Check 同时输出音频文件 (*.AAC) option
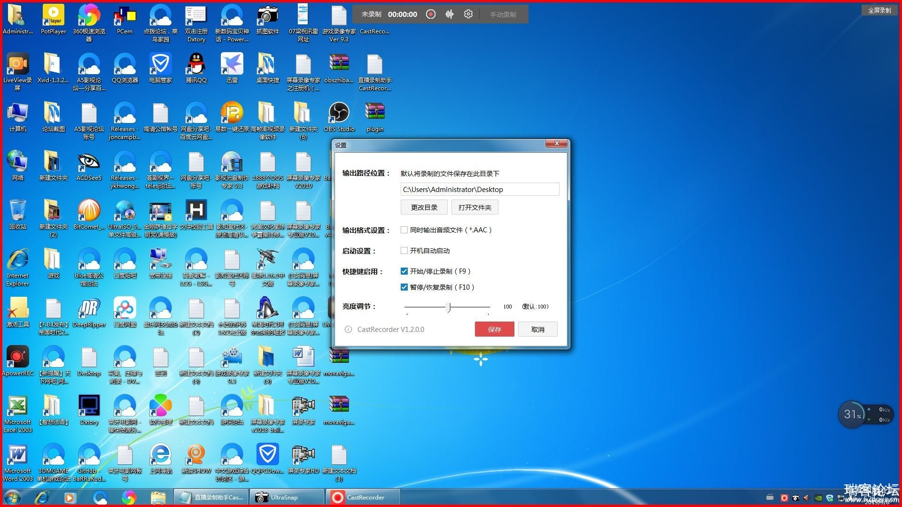This screenshot has width=902, height=507. pyautogui.click(x=404, y=230)
